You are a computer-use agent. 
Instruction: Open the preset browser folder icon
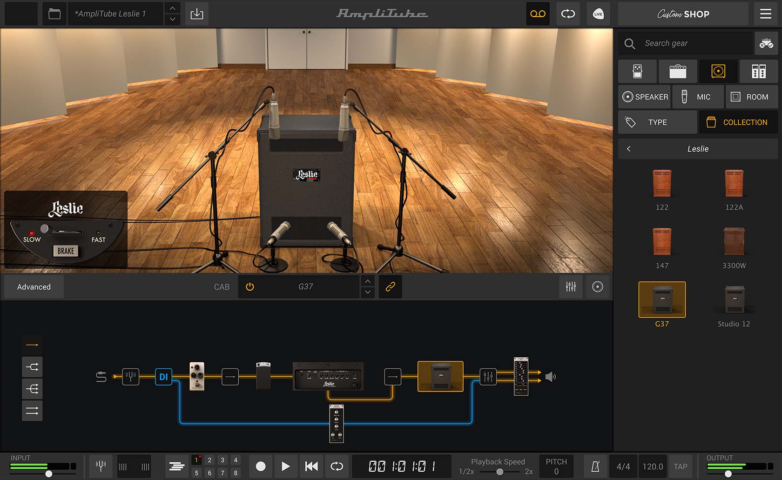pos(54,14)
